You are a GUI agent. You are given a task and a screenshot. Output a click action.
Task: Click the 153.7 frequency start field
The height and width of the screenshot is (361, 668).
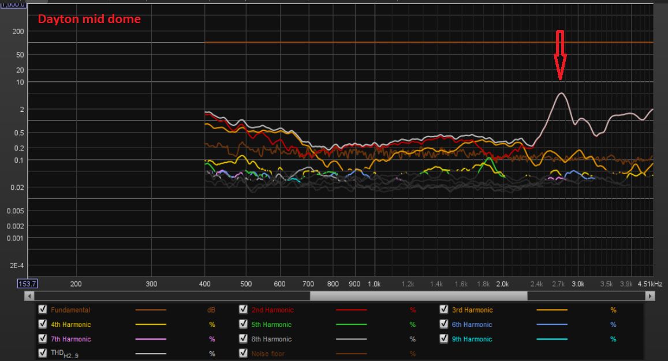click(27, 284)
